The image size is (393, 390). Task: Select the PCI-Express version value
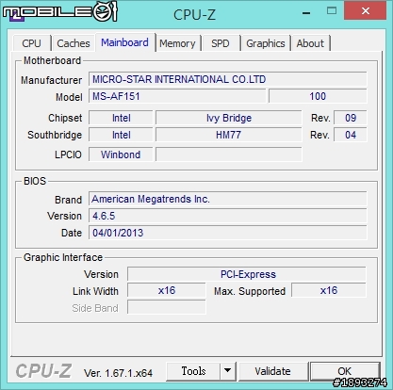click(x=247, y=274)
